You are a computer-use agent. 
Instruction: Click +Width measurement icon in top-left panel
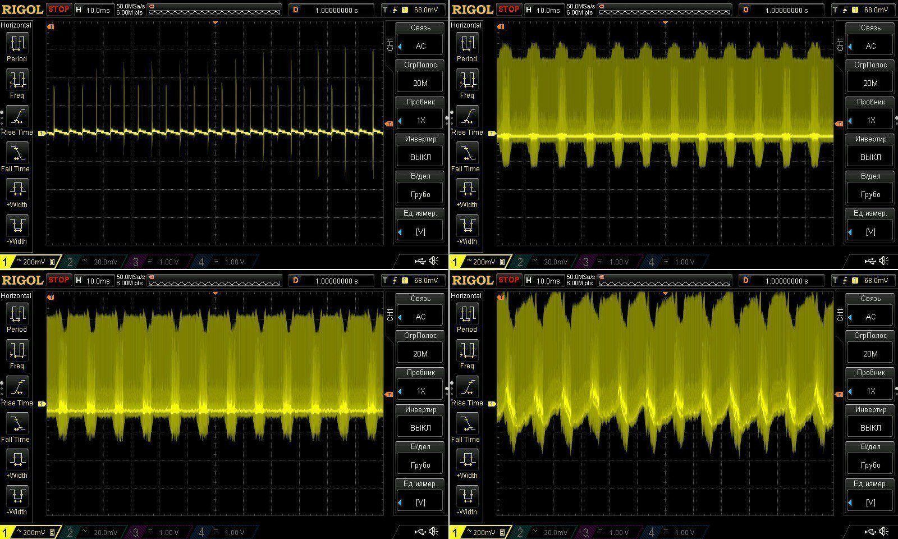pyautogui.click(x=17, y=193)
